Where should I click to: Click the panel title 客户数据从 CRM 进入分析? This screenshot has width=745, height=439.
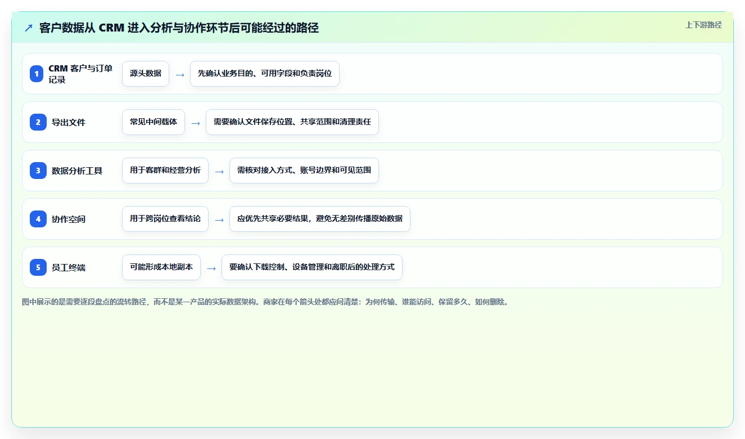point(179,28)
